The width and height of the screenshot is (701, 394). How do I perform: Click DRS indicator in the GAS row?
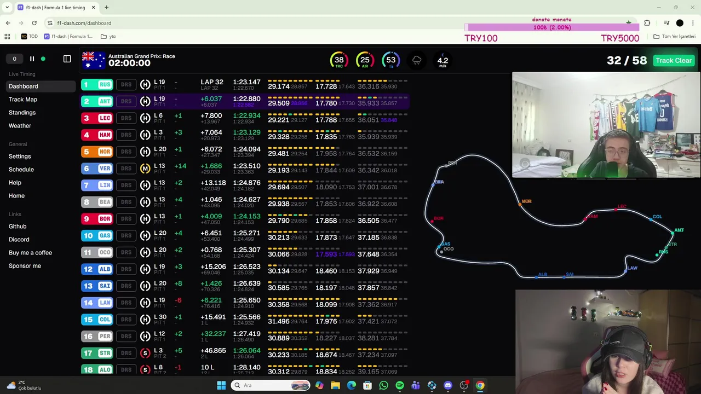click(x=127, y=235)
